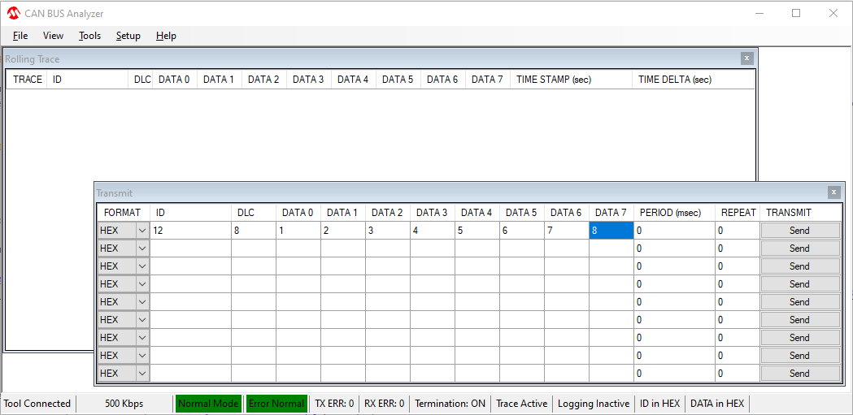Open the View menu
Viewport: 853px width, 415px height.
coord(54,36)
